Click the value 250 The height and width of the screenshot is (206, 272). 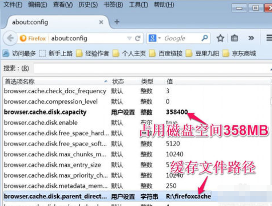coord(171,186)
